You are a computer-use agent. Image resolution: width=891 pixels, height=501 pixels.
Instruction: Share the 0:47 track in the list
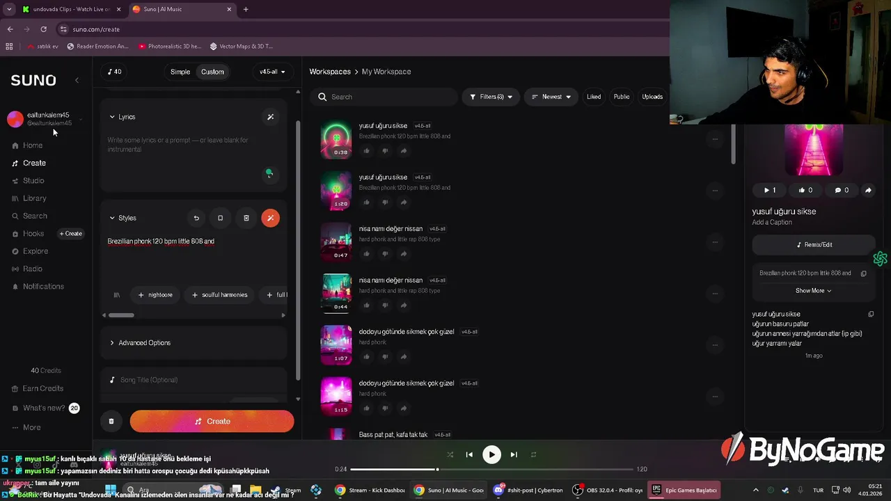tap(404, 254)
